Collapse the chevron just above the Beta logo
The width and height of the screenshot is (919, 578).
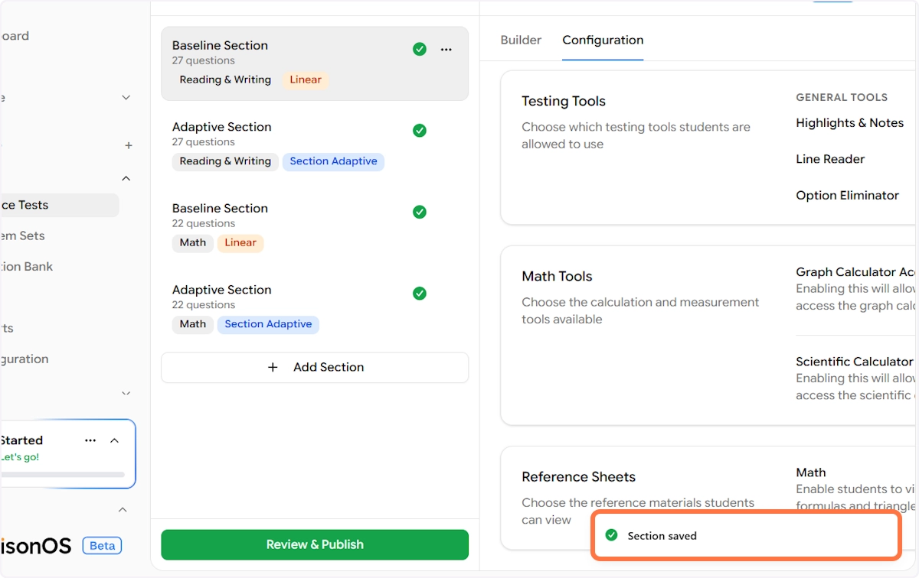click(x=122, y=509)
